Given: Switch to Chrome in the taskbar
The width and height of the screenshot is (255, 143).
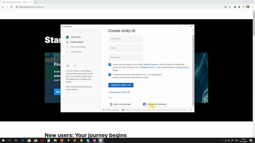Looking at the screenshot, I should click(x=81, y=140).
